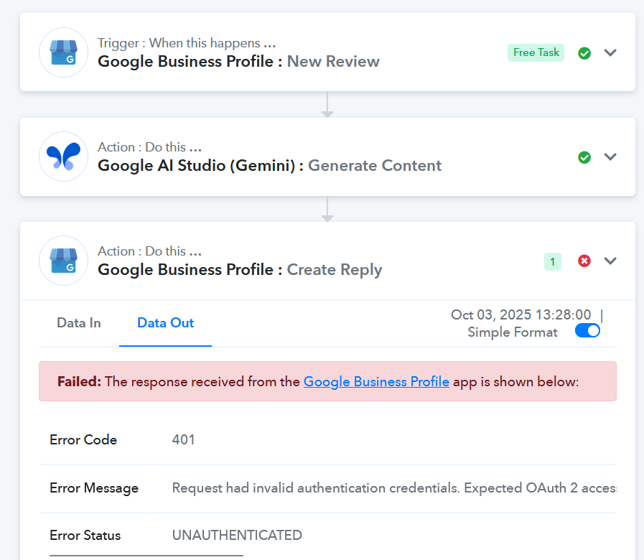Expand the Generate Content step chevron
The height and width of the screenshot is (560, 644).
coord(610,157)
